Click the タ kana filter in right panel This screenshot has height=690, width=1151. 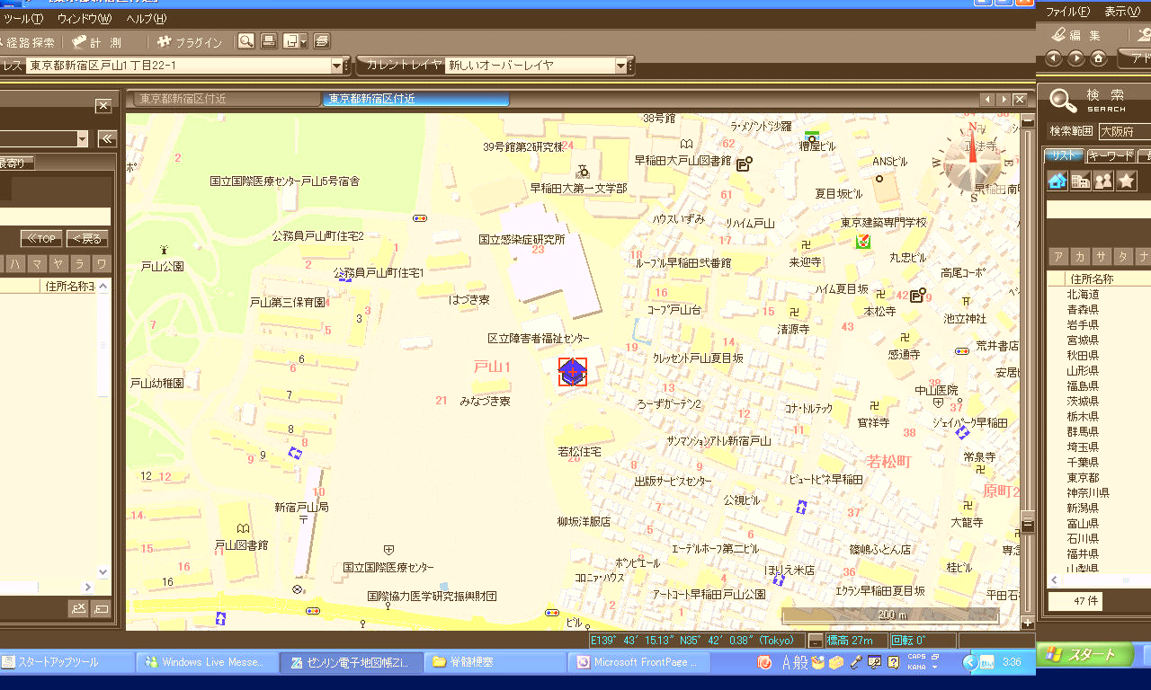pos(1123,257)
